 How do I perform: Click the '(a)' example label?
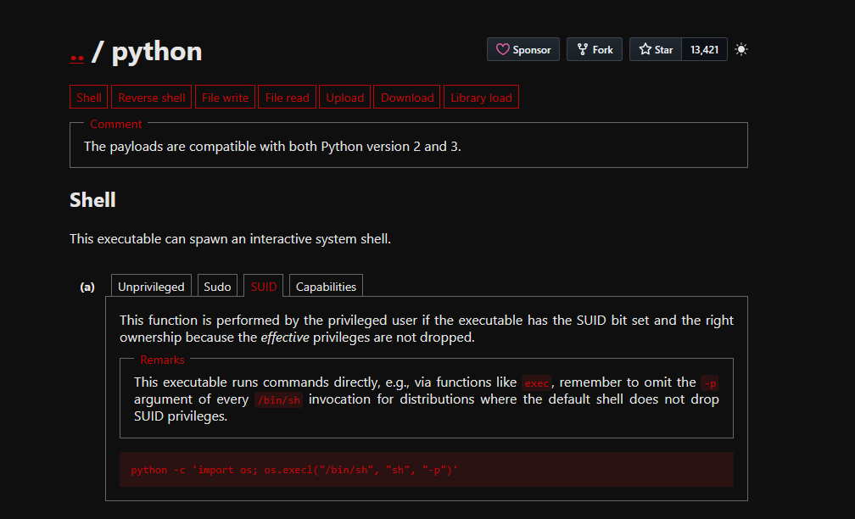click(x=87, y=287)
